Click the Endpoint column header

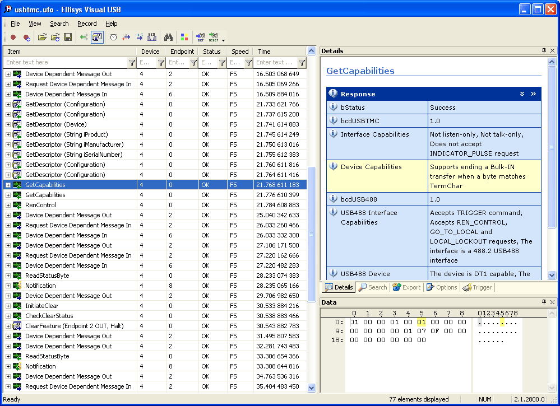pyautogui.click(x=182, y=52)
